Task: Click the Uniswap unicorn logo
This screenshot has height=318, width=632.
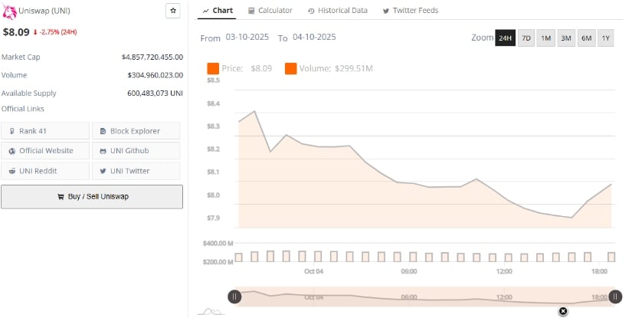Action: point(9,11)
